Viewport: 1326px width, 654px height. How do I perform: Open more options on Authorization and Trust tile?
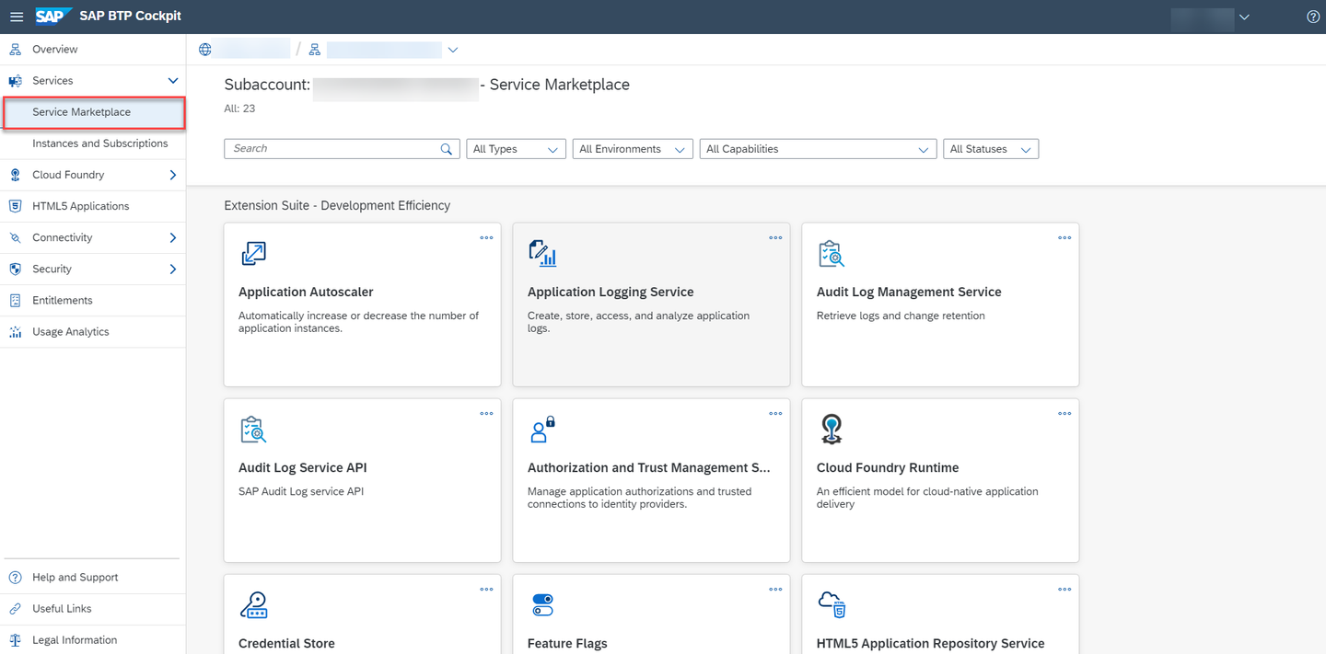point(775,413)
